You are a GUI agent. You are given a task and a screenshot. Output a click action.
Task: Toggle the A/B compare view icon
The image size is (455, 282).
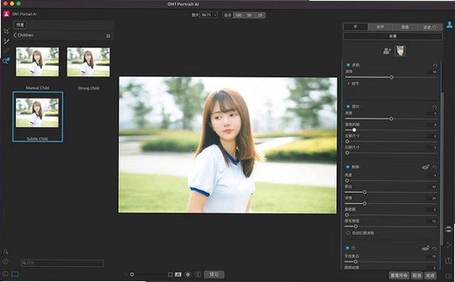coord(178,274)
